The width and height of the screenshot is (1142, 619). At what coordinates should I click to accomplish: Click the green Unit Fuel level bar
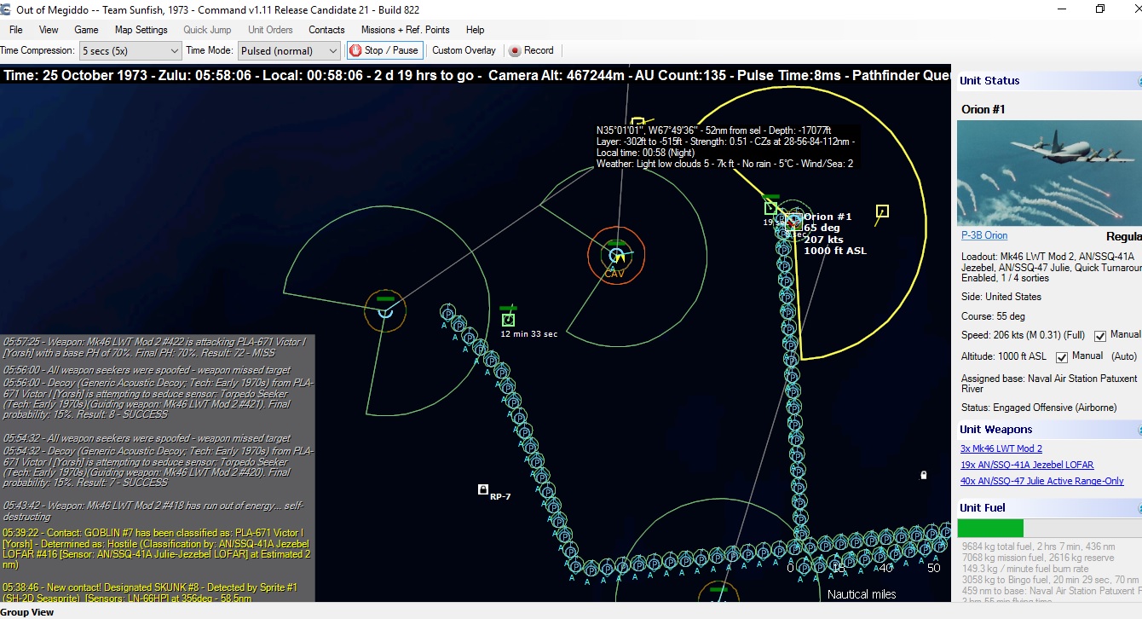click(992, 528)
